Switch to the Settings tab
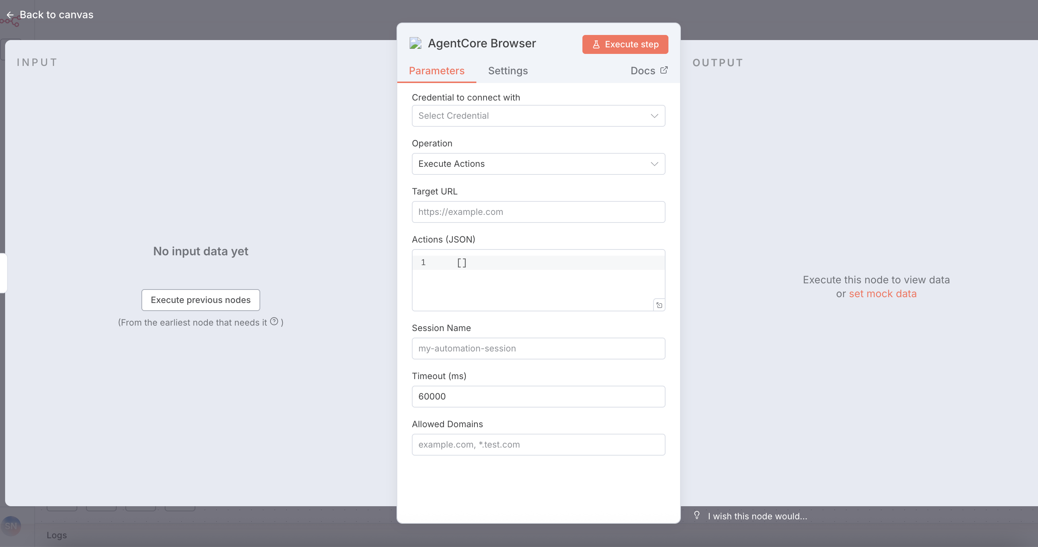Screen dimensions: 1038x547 [x=508, y=71]
